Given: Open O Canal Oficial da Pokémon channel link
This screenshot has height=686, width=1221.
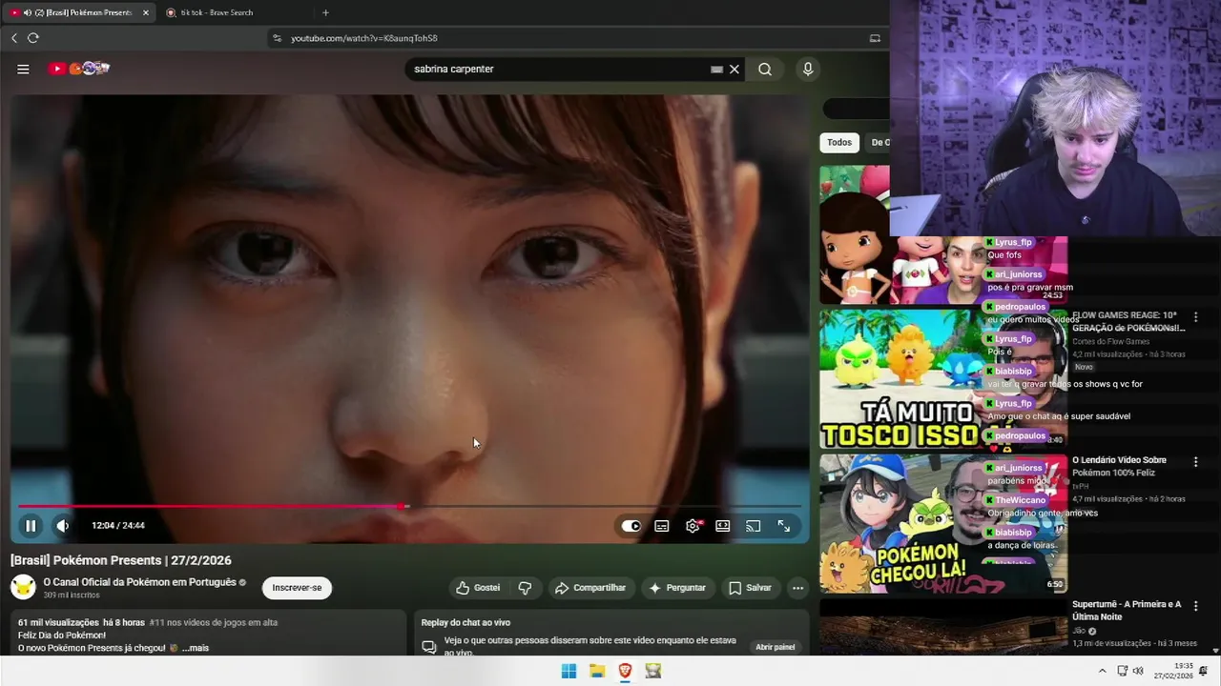Looking at the screenshot, I should point(139,582).
